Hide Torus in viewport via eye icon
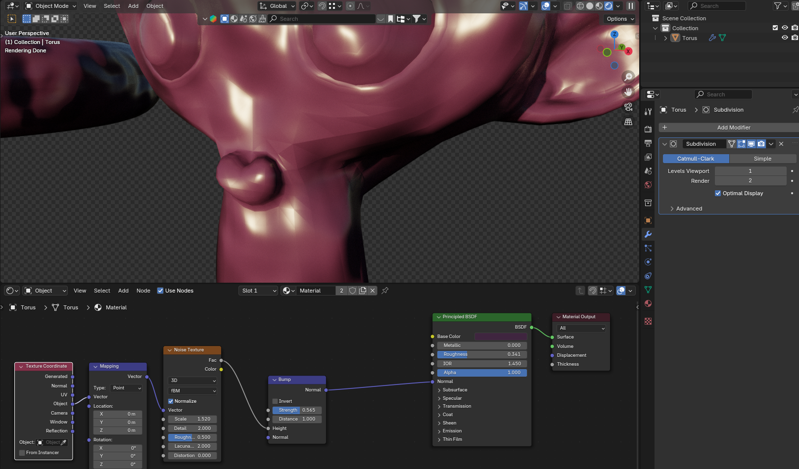799x469 pixels. (x=785, y=38)
